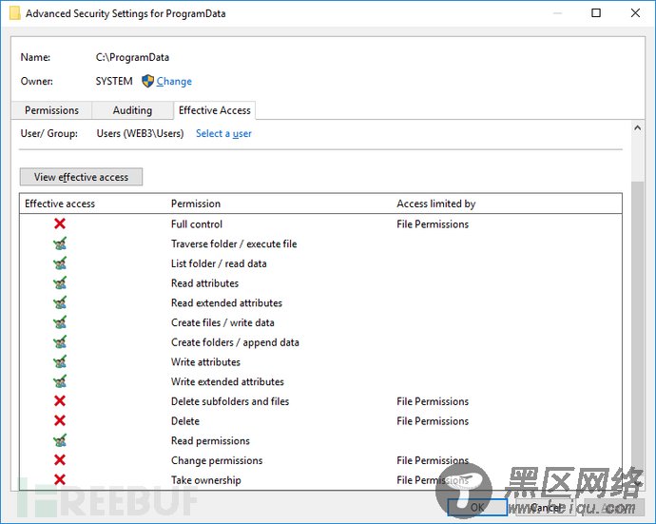
Task: Click the allowed icon beside Read permissions
Action: coord(60,440)
